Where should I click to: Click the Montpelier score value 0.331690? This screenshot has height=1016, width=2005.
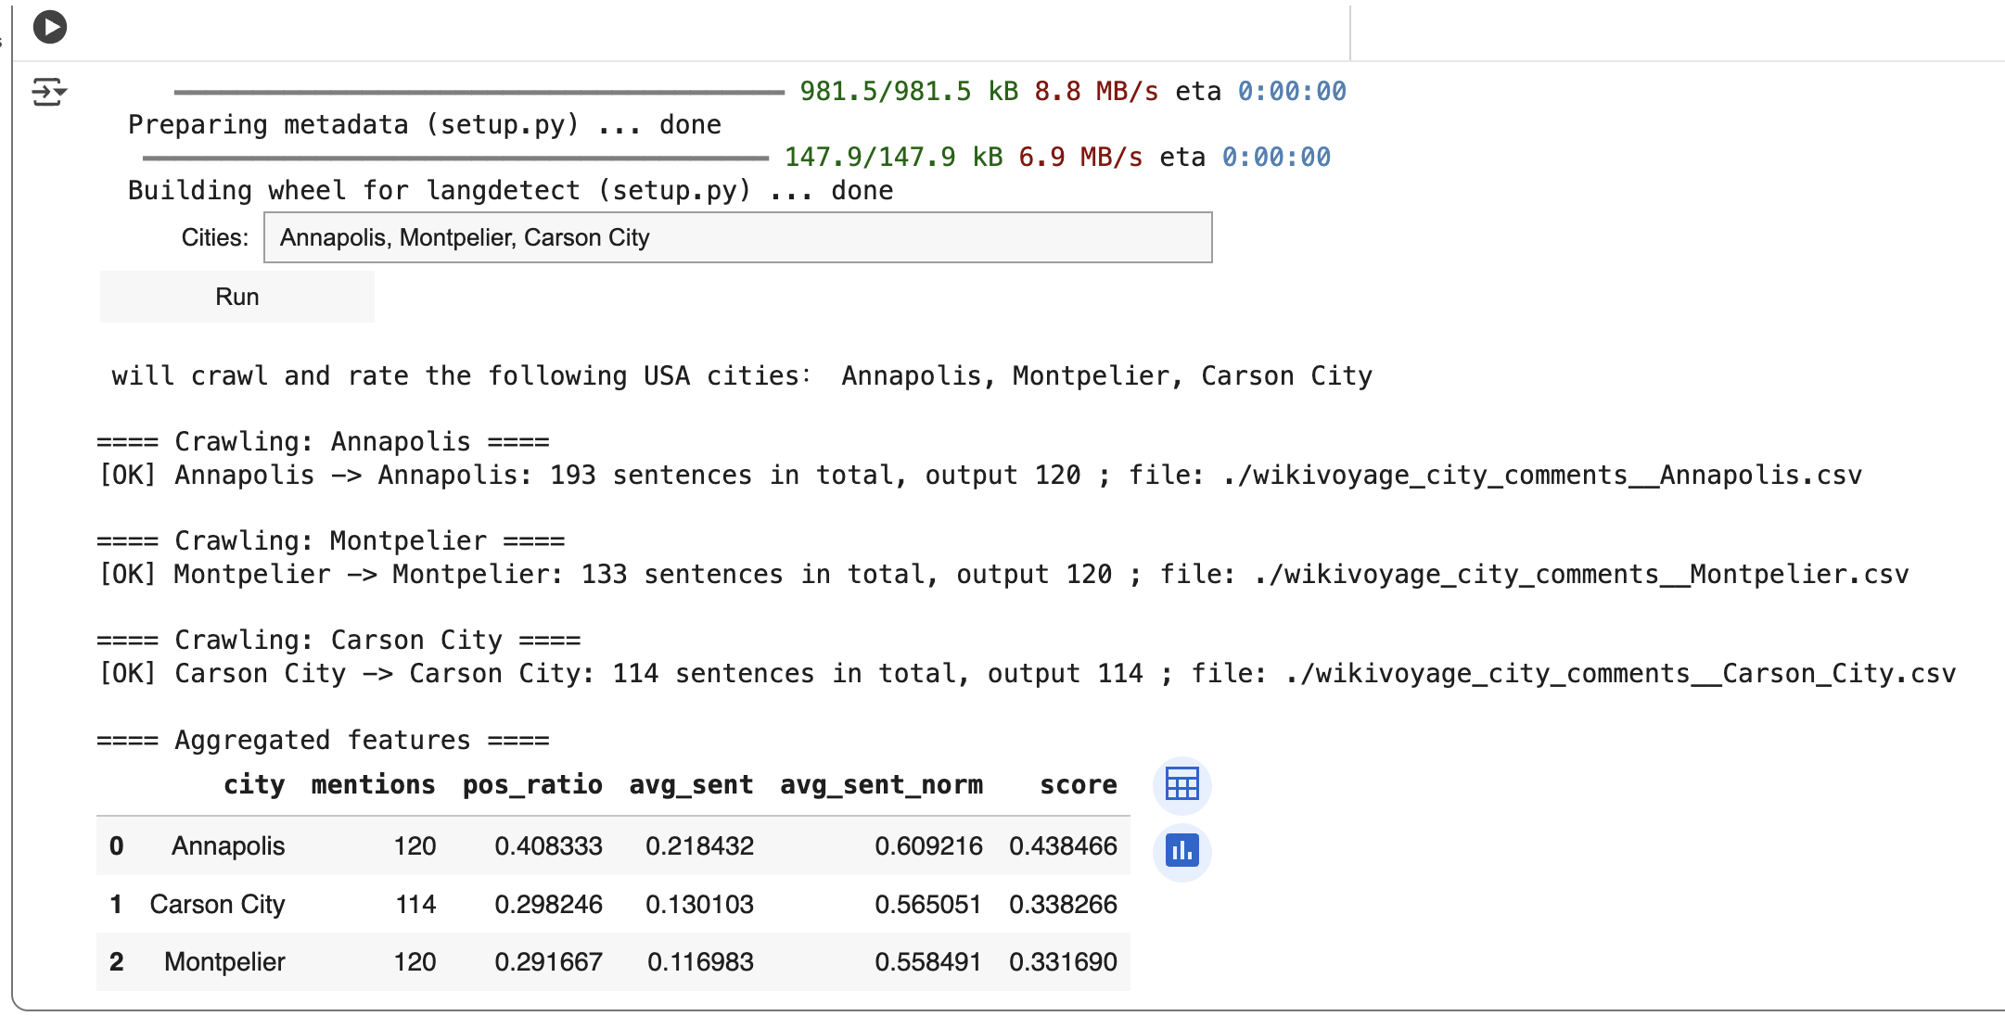click(x=1063, y=961)
